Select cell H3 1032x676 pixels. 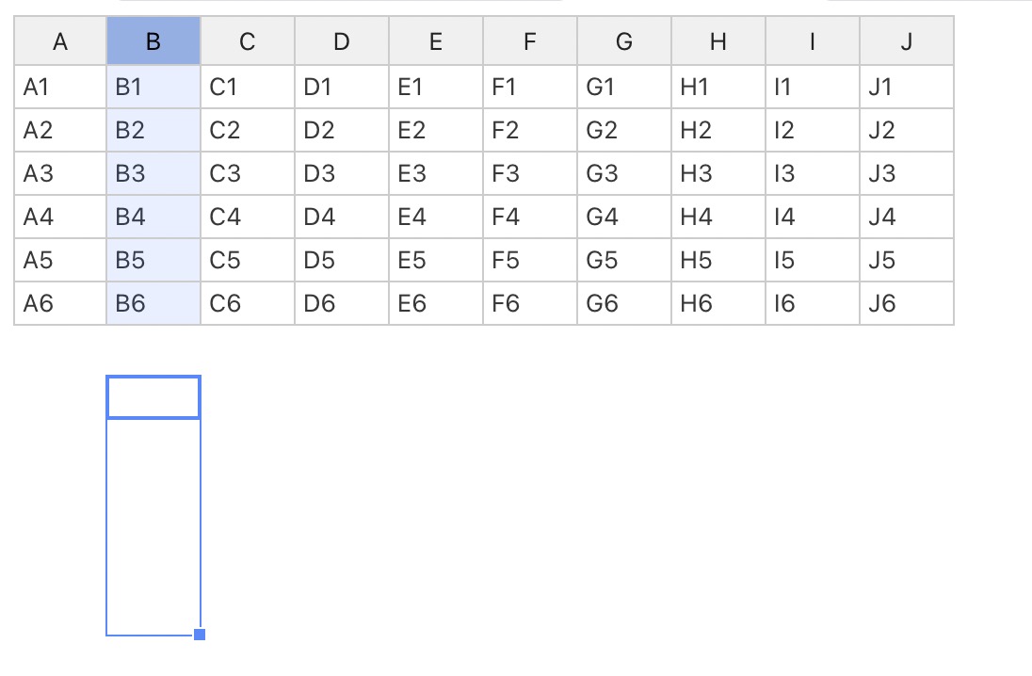tap(718, 173)
